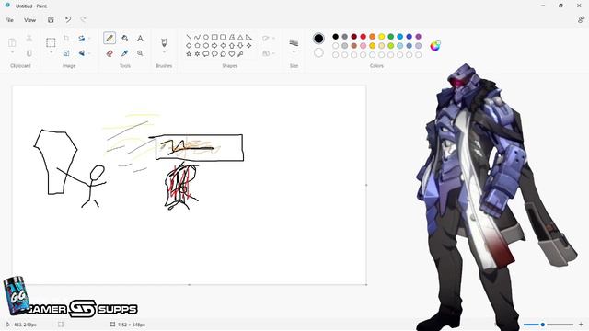589x331 pixels.
Task: Pick the Lightning shape
Action: pos(240,54)
